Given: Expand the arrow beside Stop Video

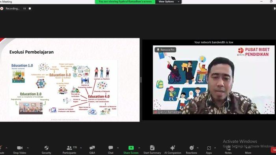Looking at the screenshot, I should pyautogui.click(x=28, y=148).
